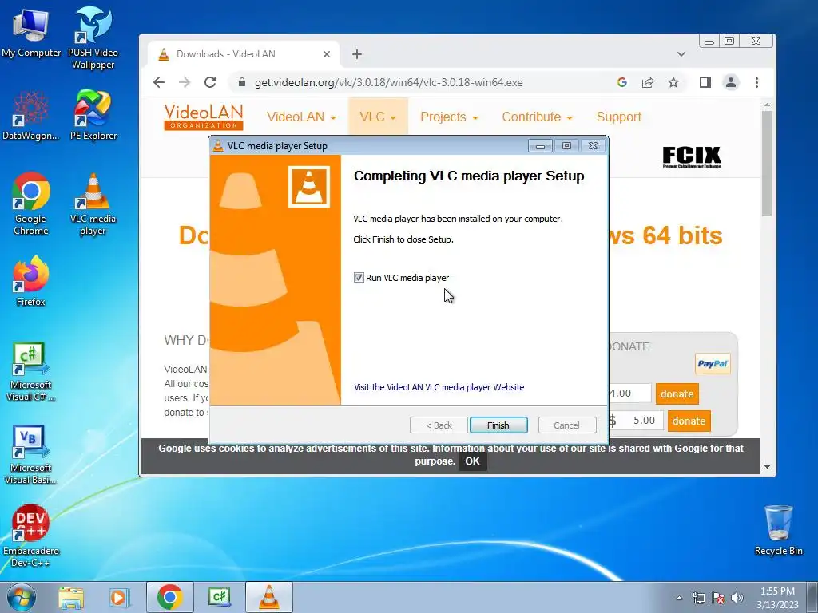Viewport: 818px width, 613px height.
Task: Open Windows Media Player taskbar icon
Action: pos(118,598)
